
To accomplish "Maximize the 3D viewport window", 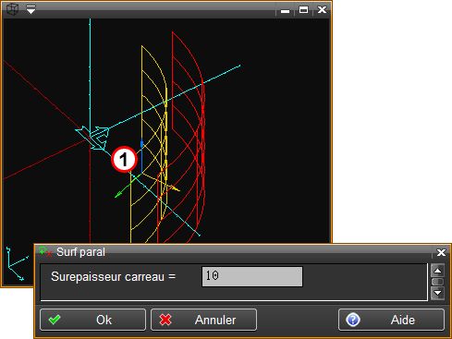I will (x=303, y=10).
